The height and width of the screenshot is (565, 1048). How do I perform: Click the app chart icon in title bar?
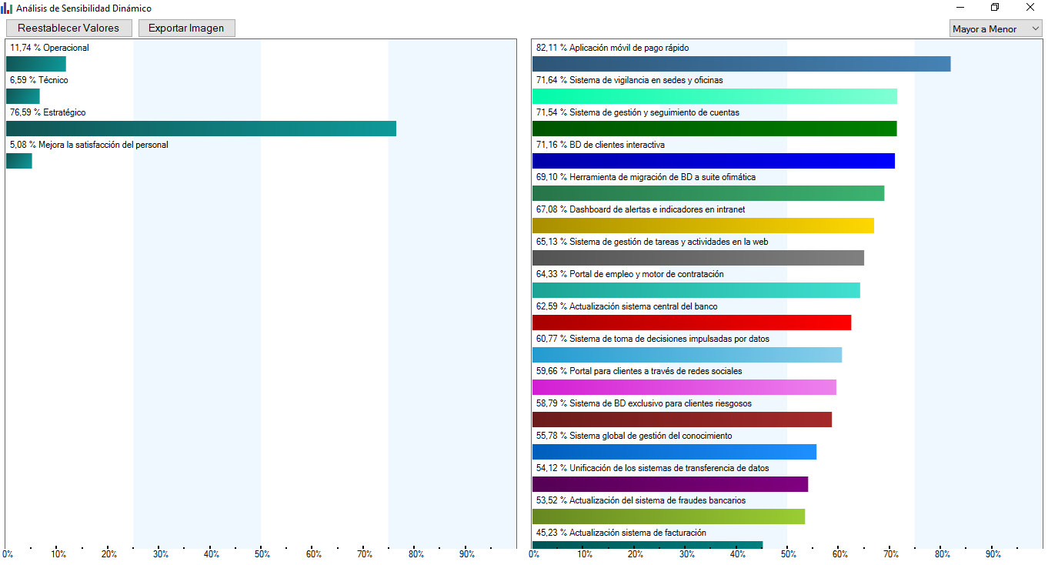[x=7, y=8]
